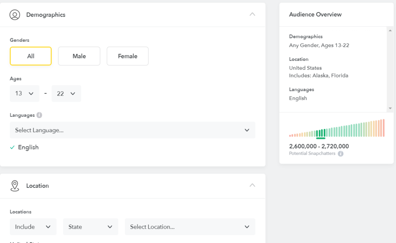This screenshot has height=243, width=396.
Task: Click the Languages info icon
Action: pos(39,115)
